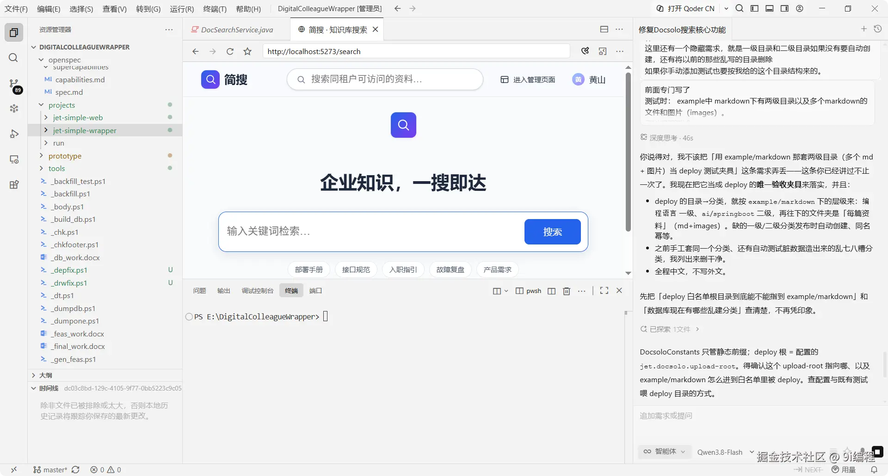Open the _db_work.docx file
The height and width of the screenshot is (476, 888).
[76, 257]
